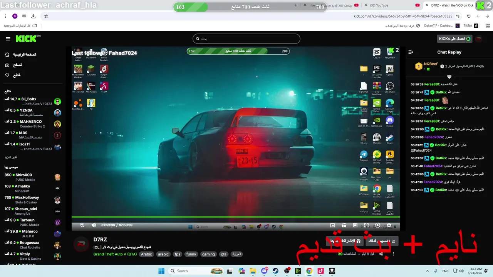Bookmark this page with the star icon
493x277 pixels.
pyautogui.click(x=46, y=16)
